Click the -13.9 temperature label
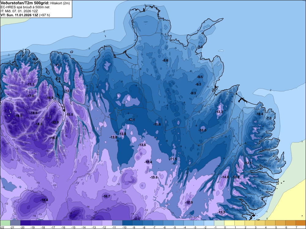The height and width of the screenshot is (229, 306). click(x=236, y=177)
